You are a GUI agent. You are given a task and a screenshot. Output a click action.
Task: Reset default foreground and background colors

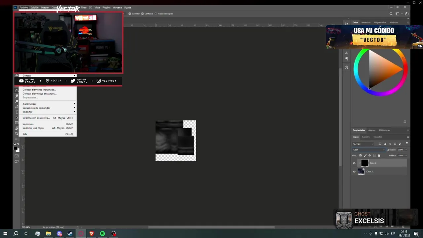point(15,144)
